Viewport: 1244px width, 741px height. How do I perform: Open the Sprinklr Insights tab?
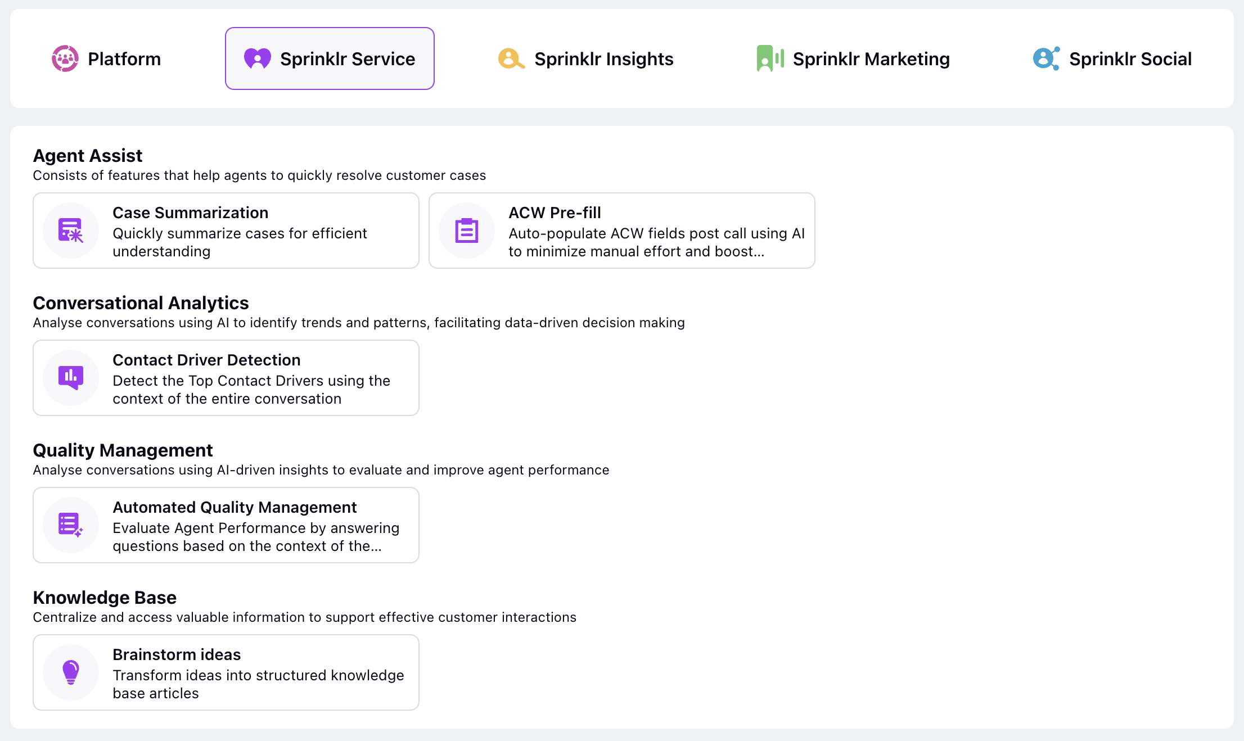(x=585, y=58)
